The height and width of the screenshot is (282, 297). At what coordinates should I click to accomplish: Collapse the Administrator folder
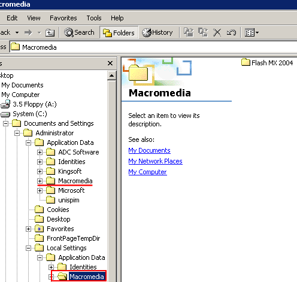coord(17,133)
